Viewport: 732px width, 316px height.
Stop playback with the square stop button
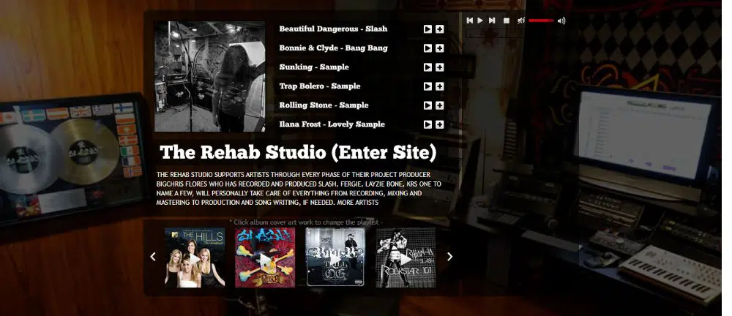tap(506, 20)
